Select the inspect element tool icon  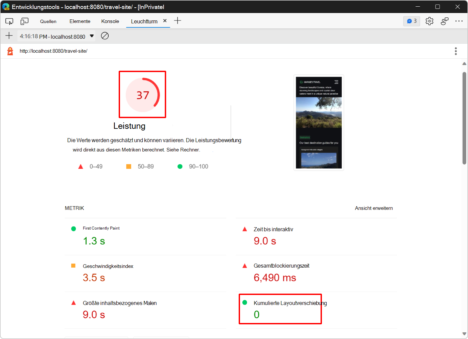pos(9,21)
